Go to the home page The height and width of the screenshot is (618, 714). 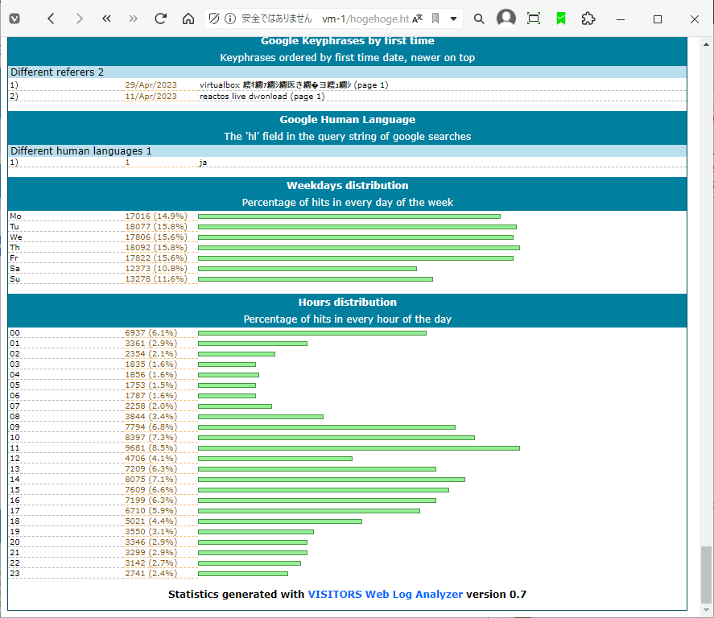pyautogui.click(x=188, y=19)
